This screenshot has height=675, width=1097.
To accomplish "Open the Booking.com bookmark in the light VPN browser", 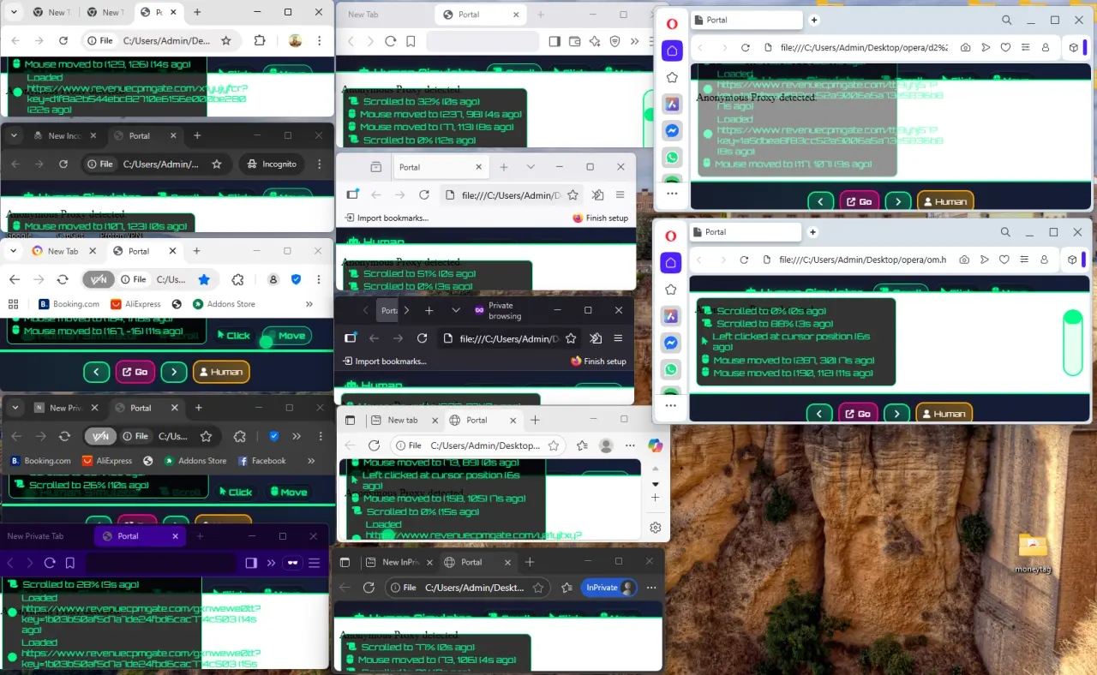I will pos(69,304).
